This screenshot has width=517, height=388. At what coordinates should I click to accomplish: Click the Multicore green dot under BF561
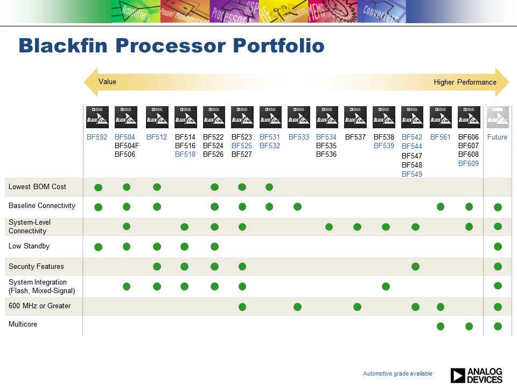441,326
